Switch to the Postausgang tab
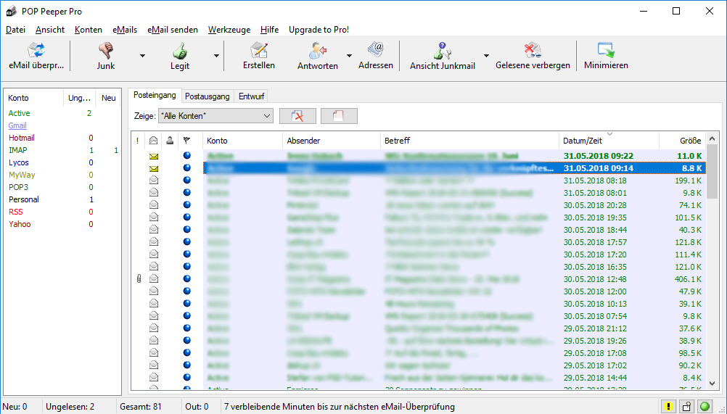727x414 pixels. [x=208, y=96]
